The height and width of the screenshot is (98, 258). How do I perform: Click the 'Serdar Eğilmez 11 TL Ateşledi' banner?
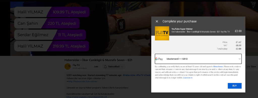click(x=50, y=35)
